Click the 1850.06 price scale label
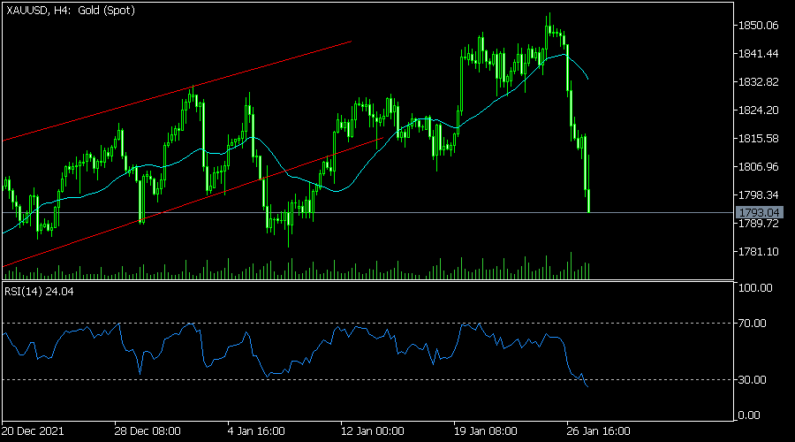The height and width of the screenshot is (442, 795). (x=758, y=26)
